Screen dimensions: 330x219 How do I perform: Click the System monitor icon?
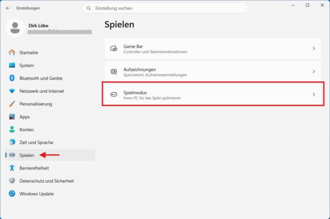12,65
